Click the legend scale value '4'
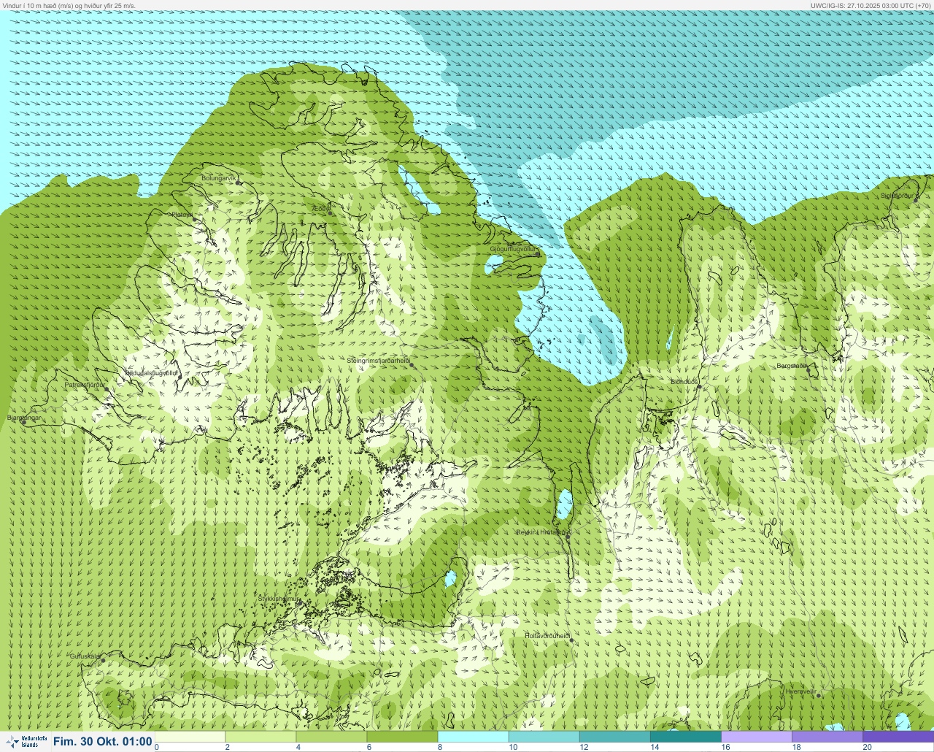Screen dimensions: 934x752 tap(298, 747)
